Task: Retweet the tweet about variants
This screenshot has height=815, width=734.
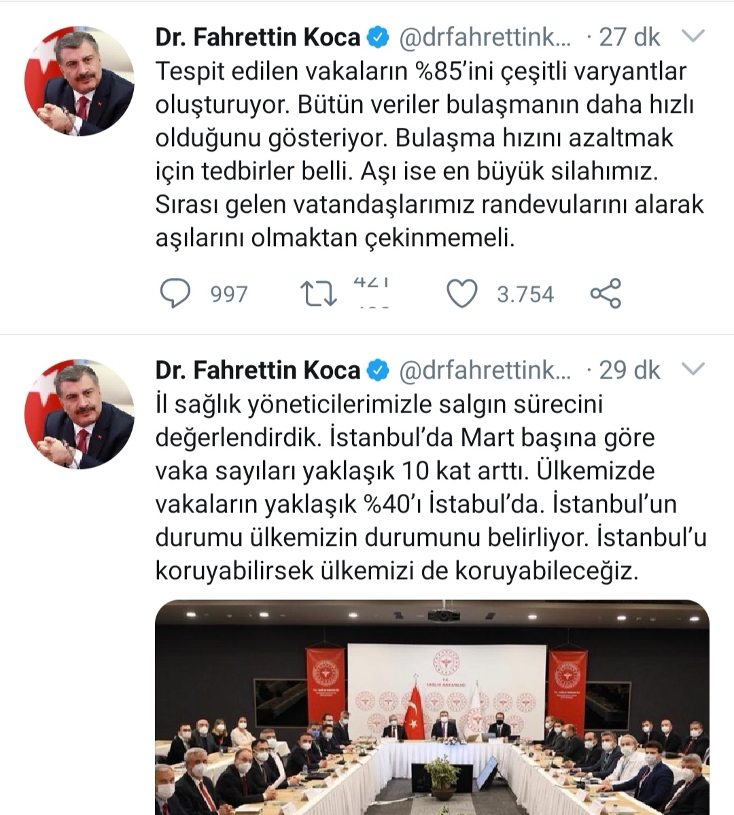Action: [319, 294]
